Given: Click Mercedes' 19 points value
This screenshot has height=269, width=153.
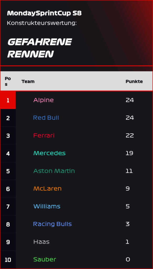Looking at the screenshot, I should [129, 153].
